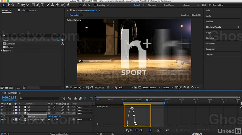242x135 pixels.
Task: Click Toggle Switches / Modes
Action: pyautogui.click(x=59, y=134)
